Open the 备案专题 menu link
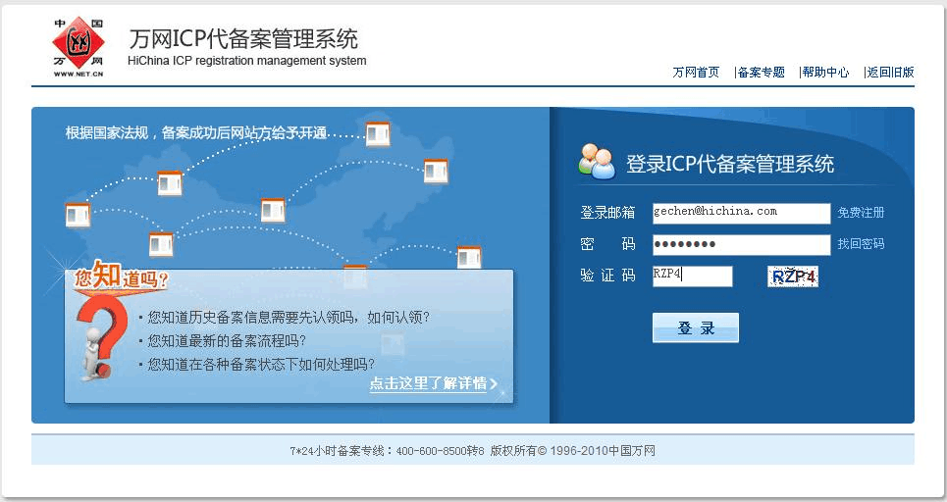 [762, 73]
